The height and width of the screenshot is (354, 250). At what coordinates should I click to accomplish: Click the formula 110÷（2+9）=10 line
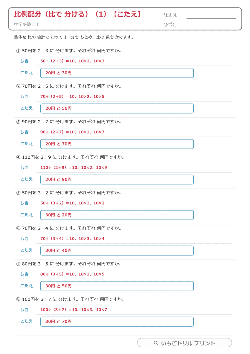[x=74, y=168]
